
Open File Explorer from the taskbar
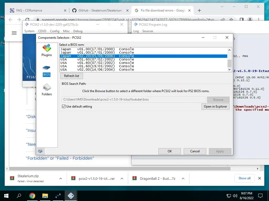pyautogui.click(x=45, y=196)
